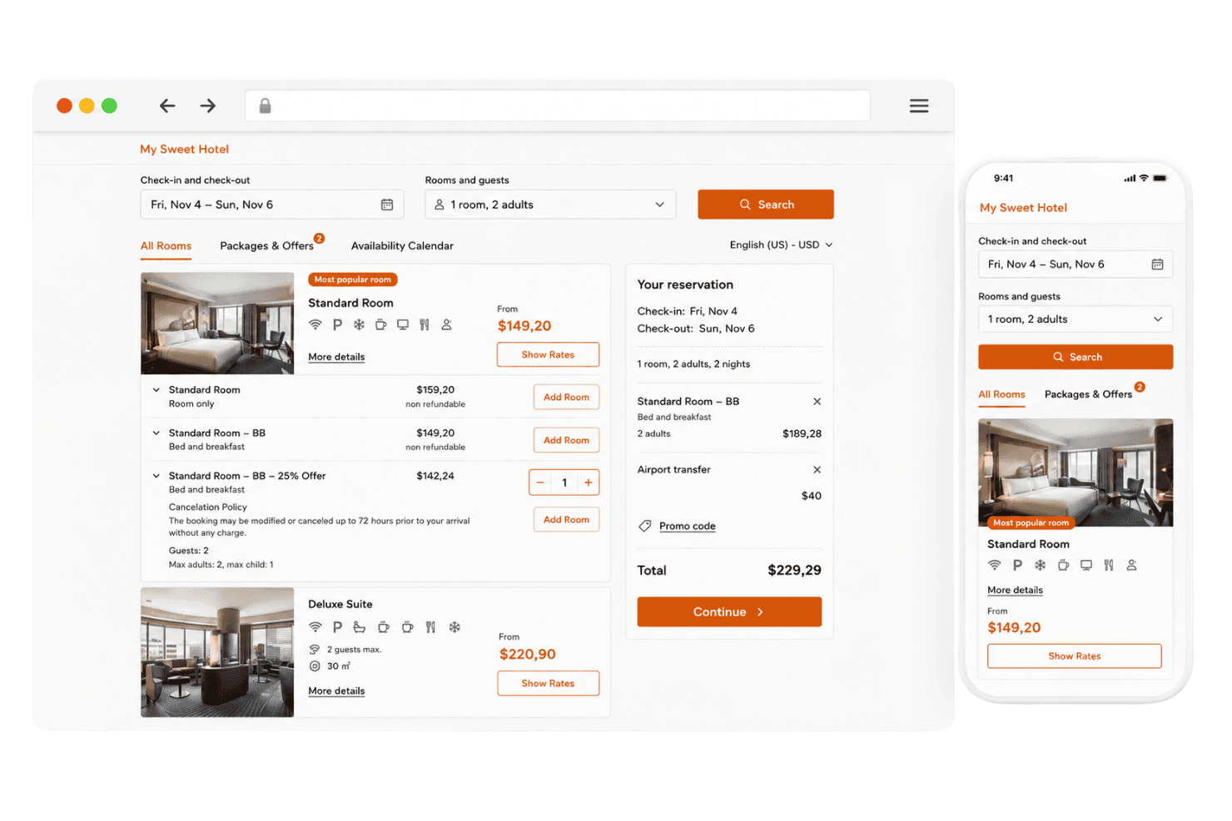Decrease room quantity with minus button

(540, 482)
